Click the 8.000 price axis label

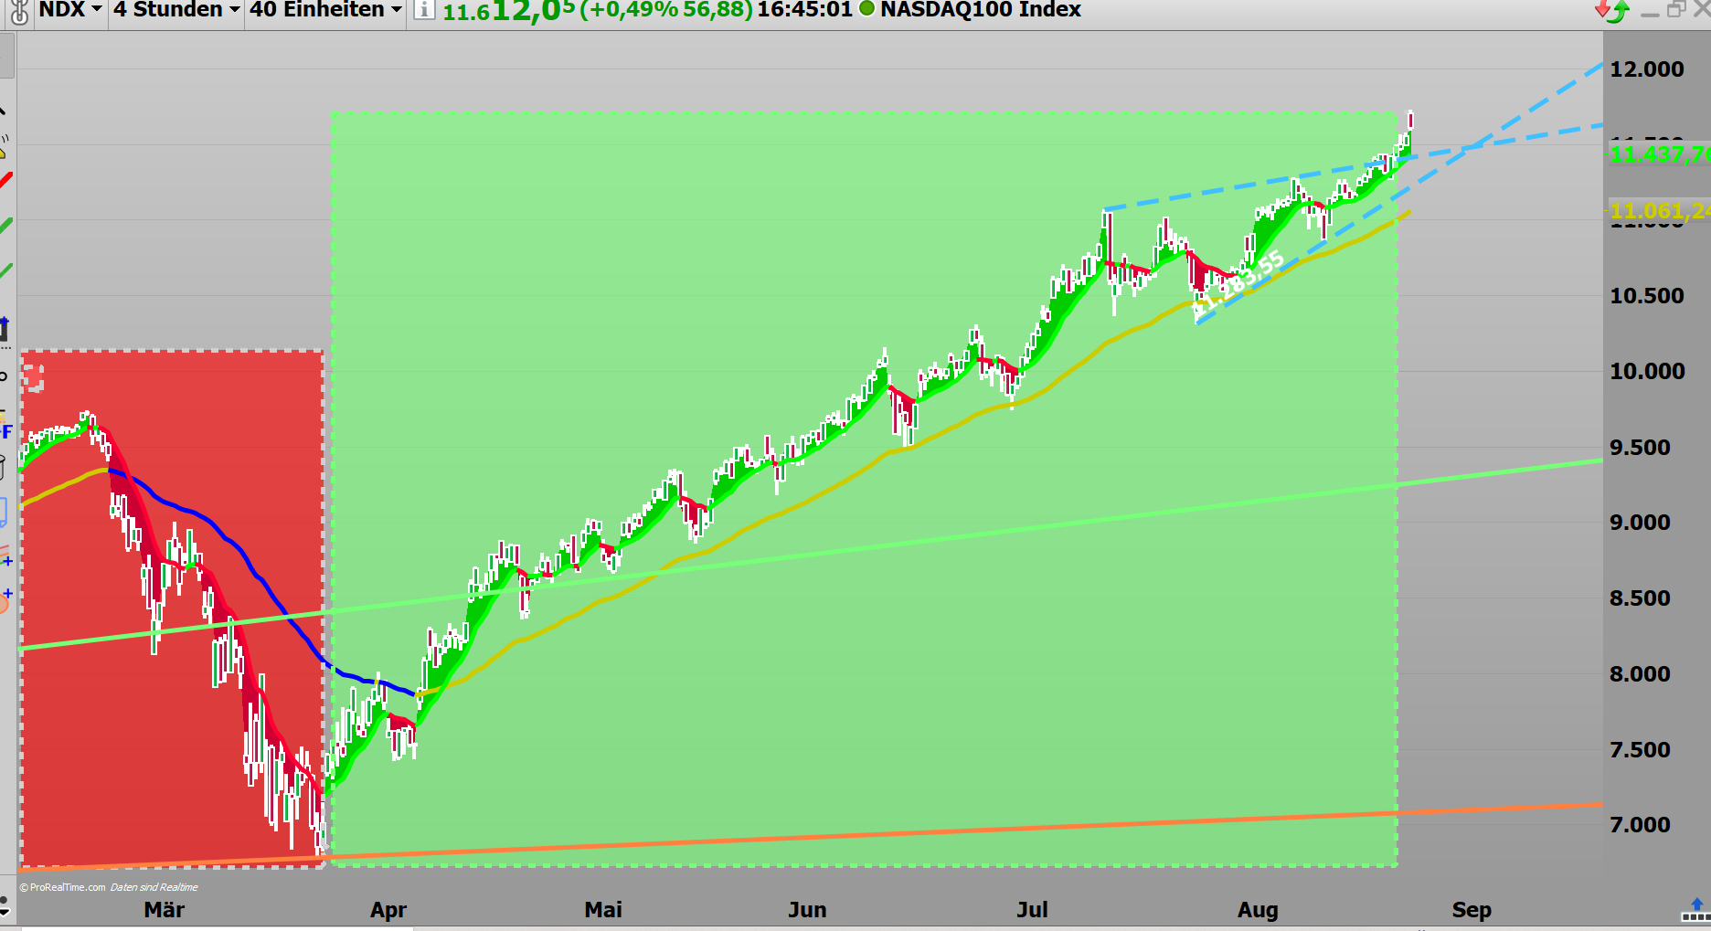pos(1641,674)
